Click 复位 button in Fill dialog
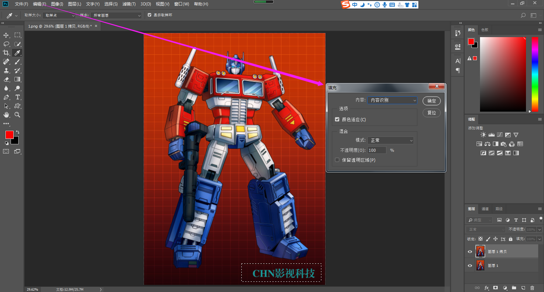Image resolution: width=544 pixels, height=292 pixels. click(x=432, y=113)
